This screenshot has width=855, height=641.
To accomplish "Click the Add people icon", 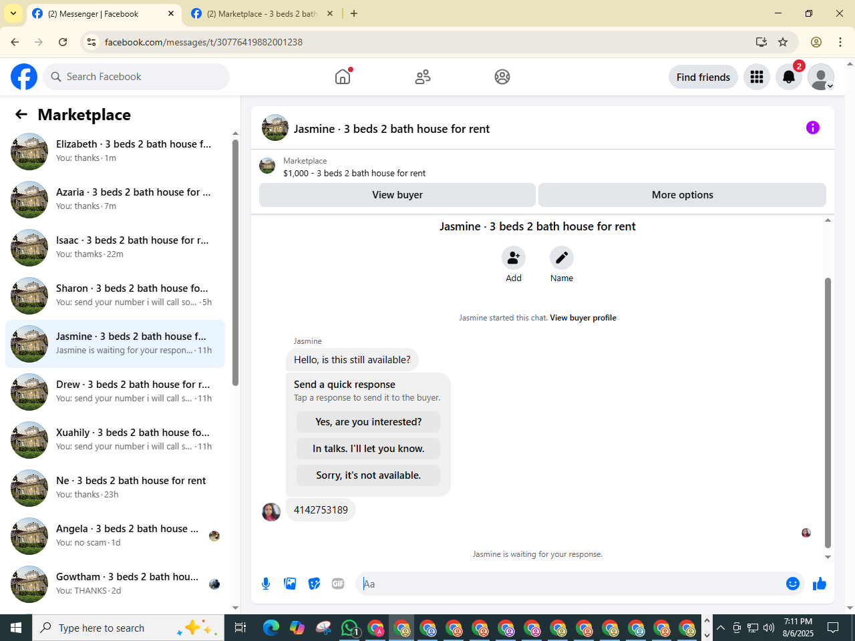I will click(514, 258).
